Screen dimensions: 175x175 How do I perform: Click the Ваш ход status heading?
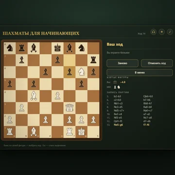115,45
